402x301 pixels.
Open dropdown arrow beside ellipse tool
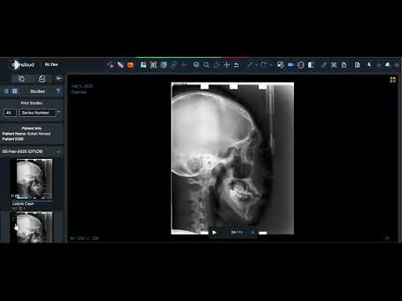tap(271, 65)
